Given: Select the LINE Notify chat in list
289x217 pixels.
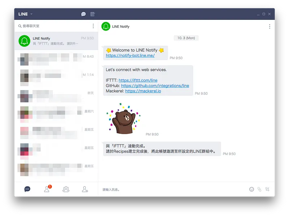Looking at the screenshot, I should tap(56, 41).
